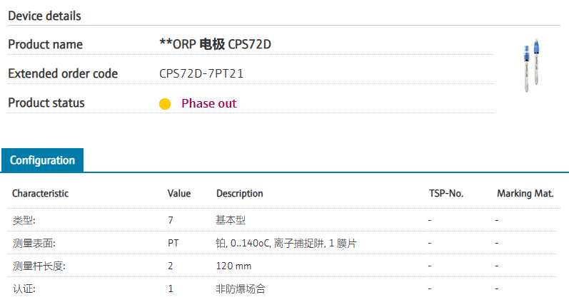This screenshot has height=307, width=569.
Task: Click the Phase out status text
Action: tap(208, 103)
